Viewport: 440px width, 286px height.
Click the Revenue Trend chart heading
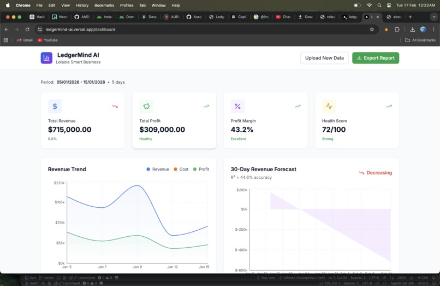click(x=67, y=170)
